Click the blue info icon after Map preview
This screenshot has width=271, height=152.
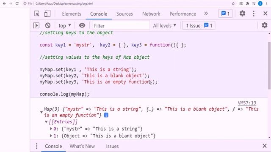pyautogui.click(x=106, y=115)
